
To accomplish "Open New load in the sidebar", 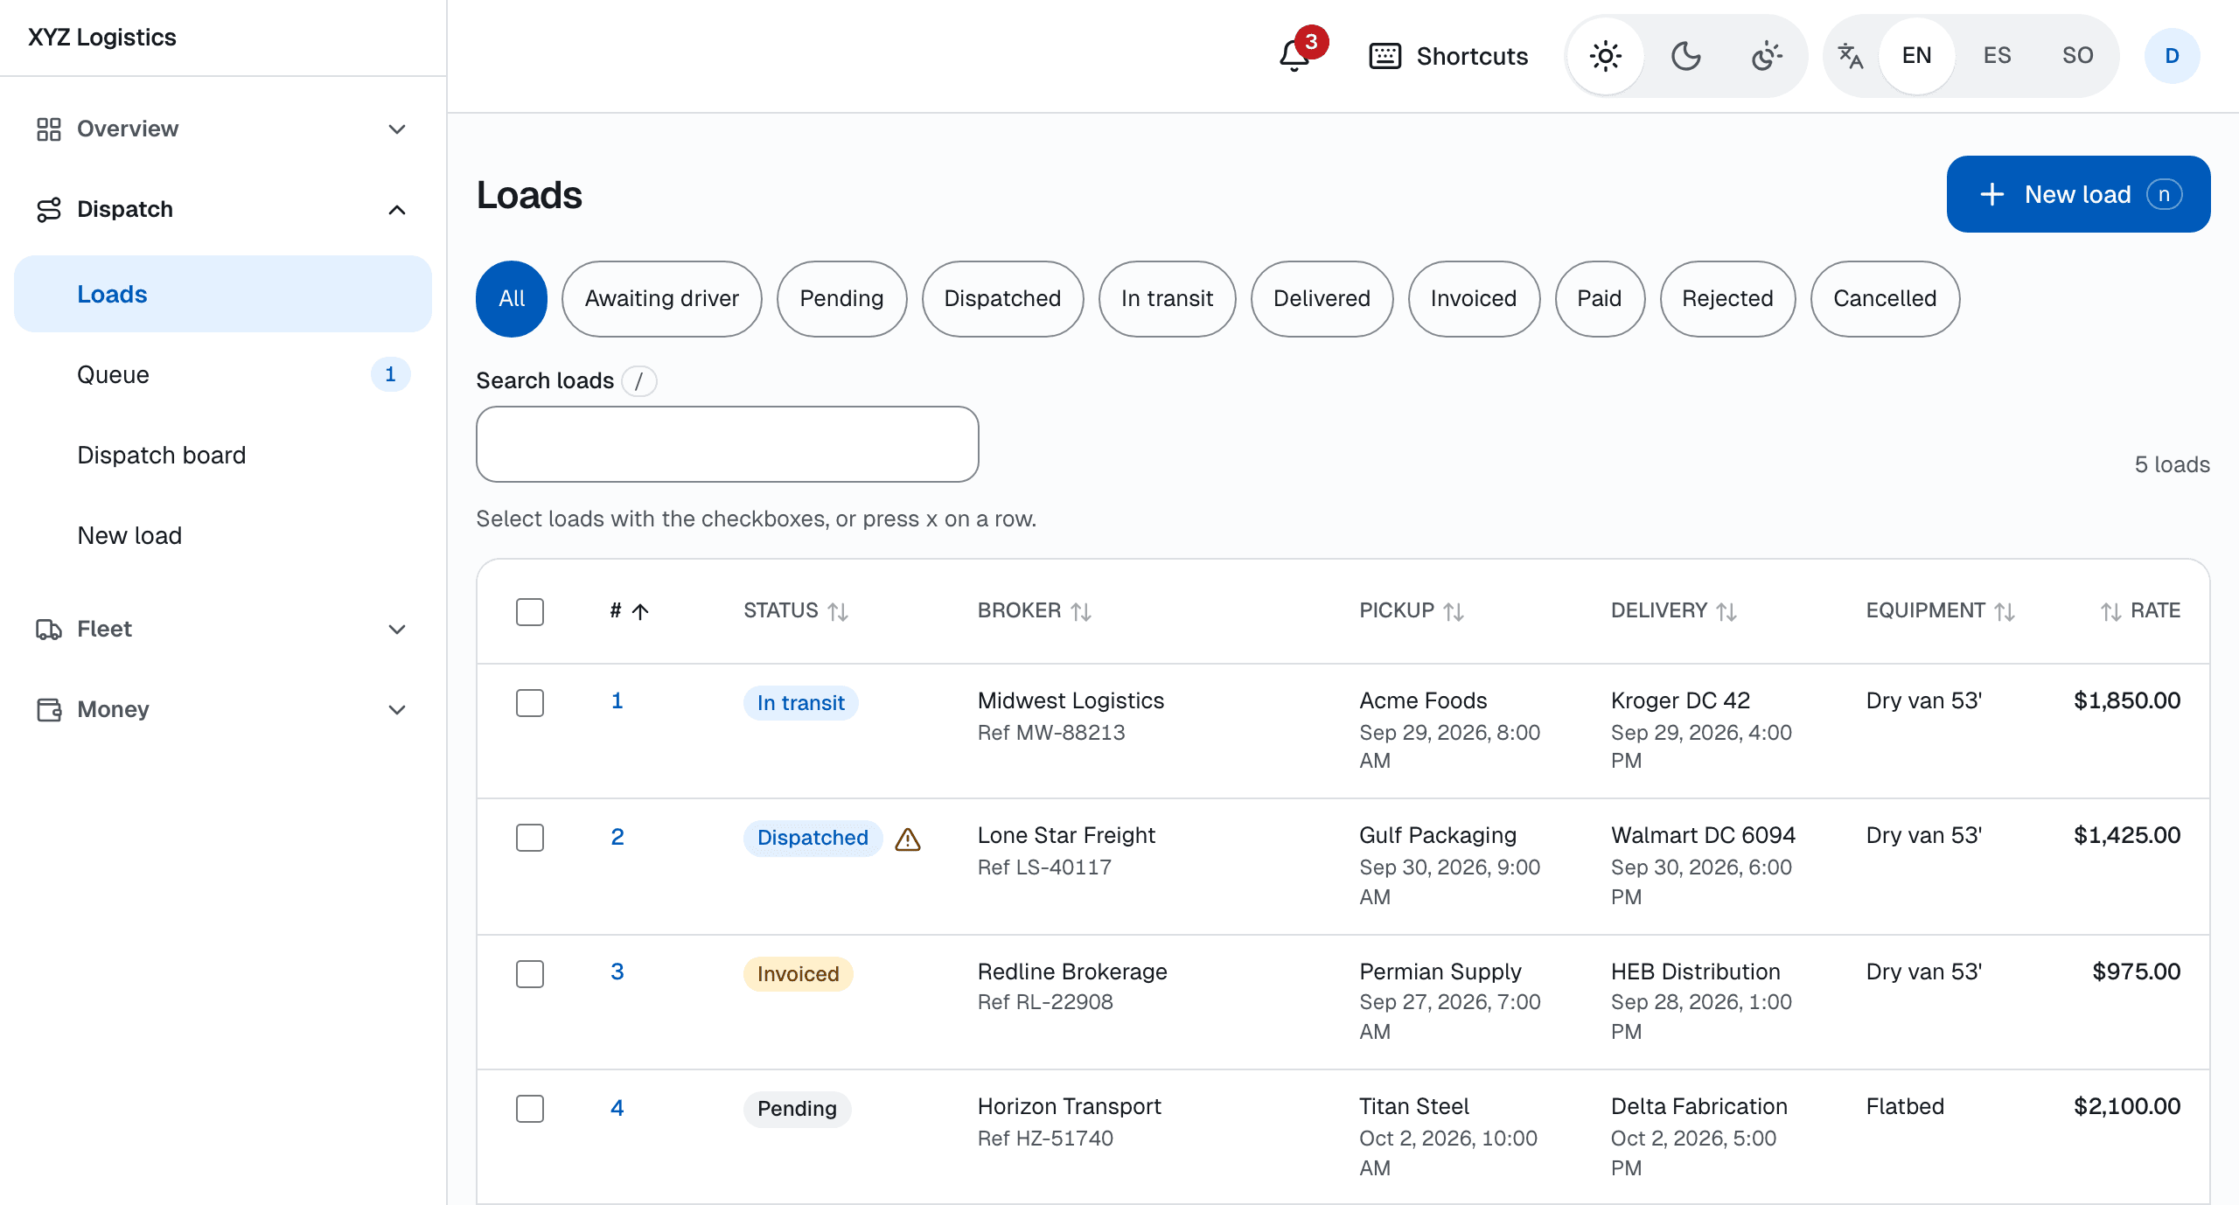I will point(223,535).
